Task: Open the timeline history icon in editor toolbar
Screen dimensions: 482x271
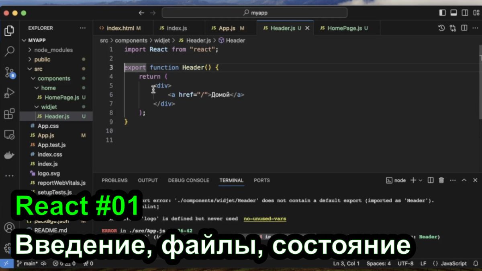Action: point(441,28)
